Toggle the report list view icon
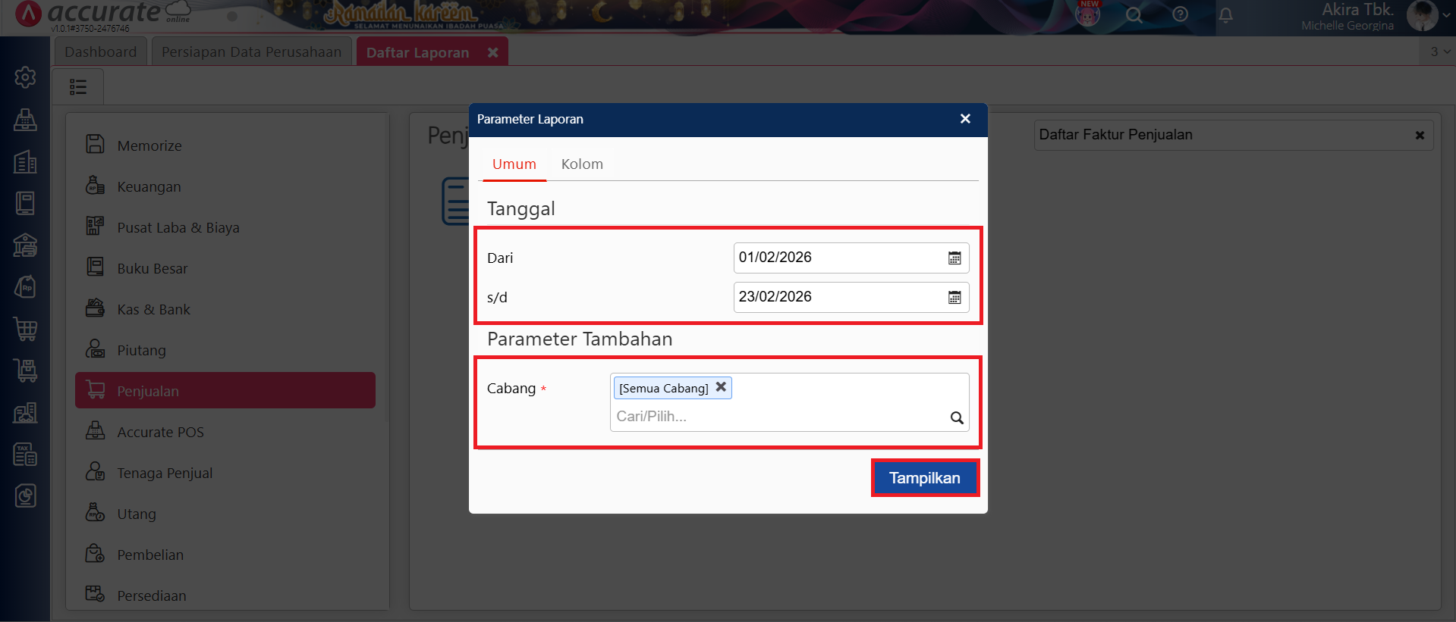Screen dimensions: 1456x622 (x=78, y=87)
